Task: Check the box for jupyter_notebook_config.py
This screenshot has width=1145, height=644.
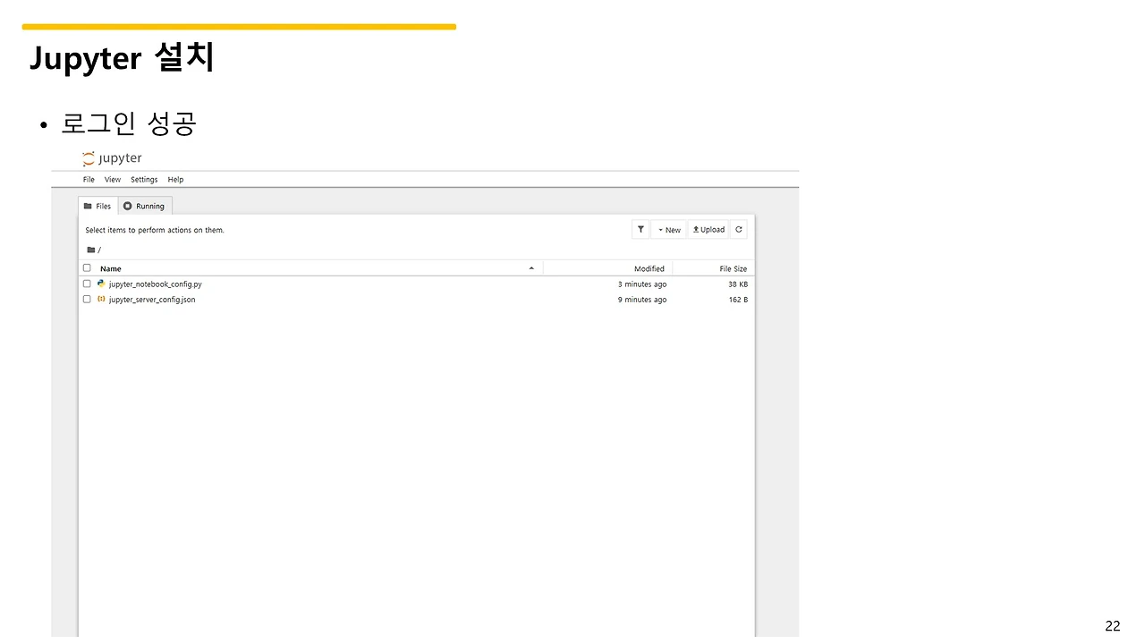Action: pyautogui.click(x=87, y=284)
